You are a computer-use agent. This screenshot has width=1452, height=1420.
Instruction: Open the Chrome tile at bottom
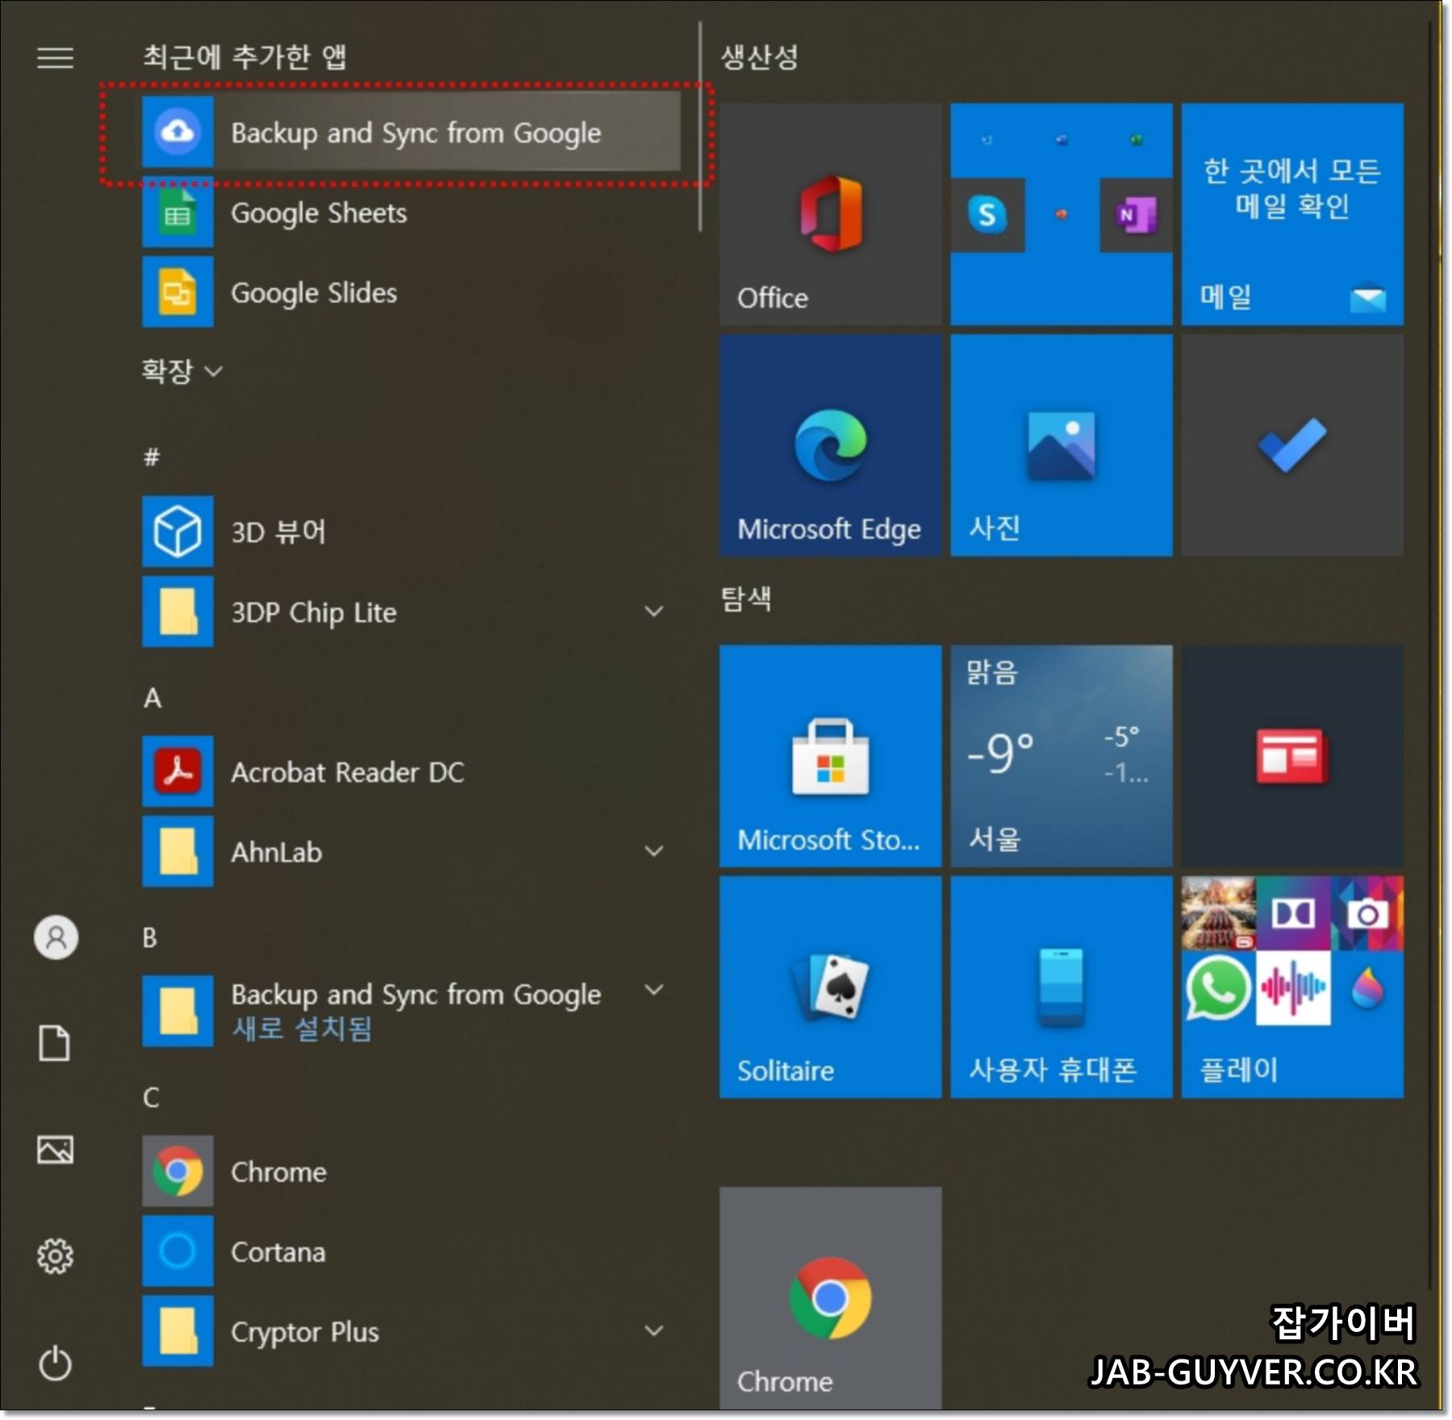point(830,1297)
